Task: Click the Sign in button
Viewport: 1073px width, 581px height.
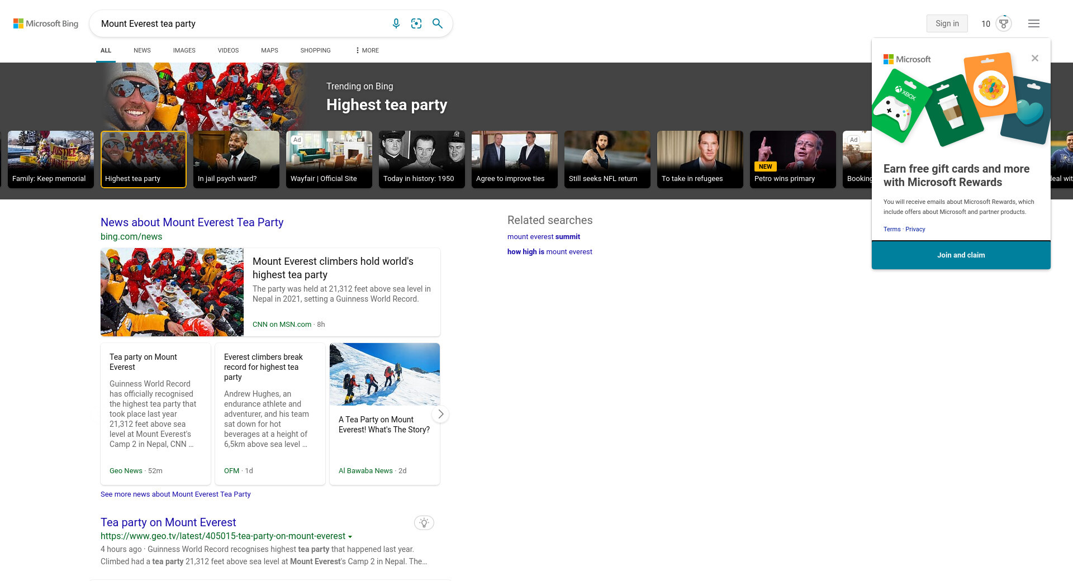Action: pos(947,23)
